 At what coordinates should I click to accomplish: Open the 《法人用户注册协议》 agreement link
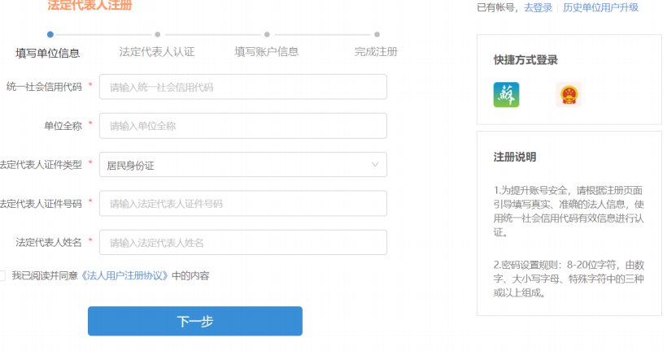[124, 276]
